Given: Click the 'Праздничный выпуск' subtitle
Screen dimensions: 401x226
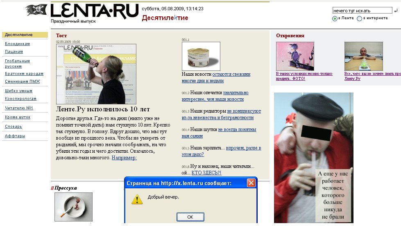Looking at the screenshot, I should click(73, 21).
